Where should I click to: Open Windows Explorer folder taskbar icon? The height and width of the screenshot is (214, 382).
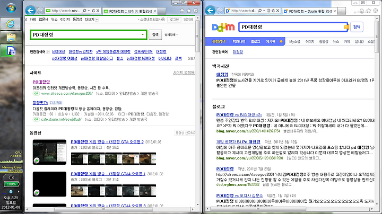[11, 37]
